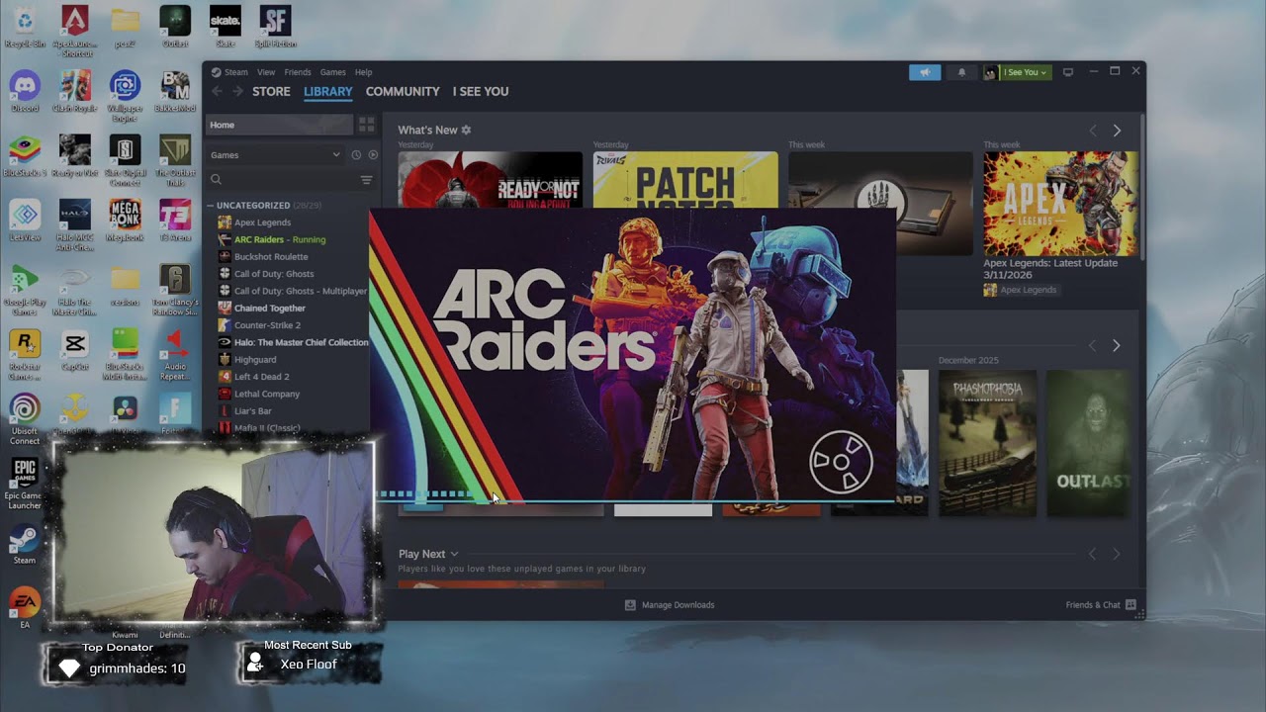
Task: Open Discord desktop shortcut
Action: tap(25, 91)
